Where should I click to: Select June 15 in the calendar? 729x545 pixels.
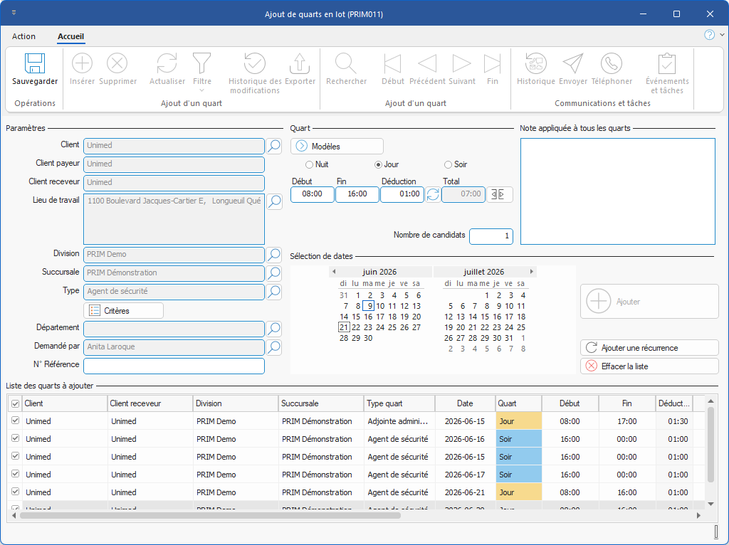[356, 317]
